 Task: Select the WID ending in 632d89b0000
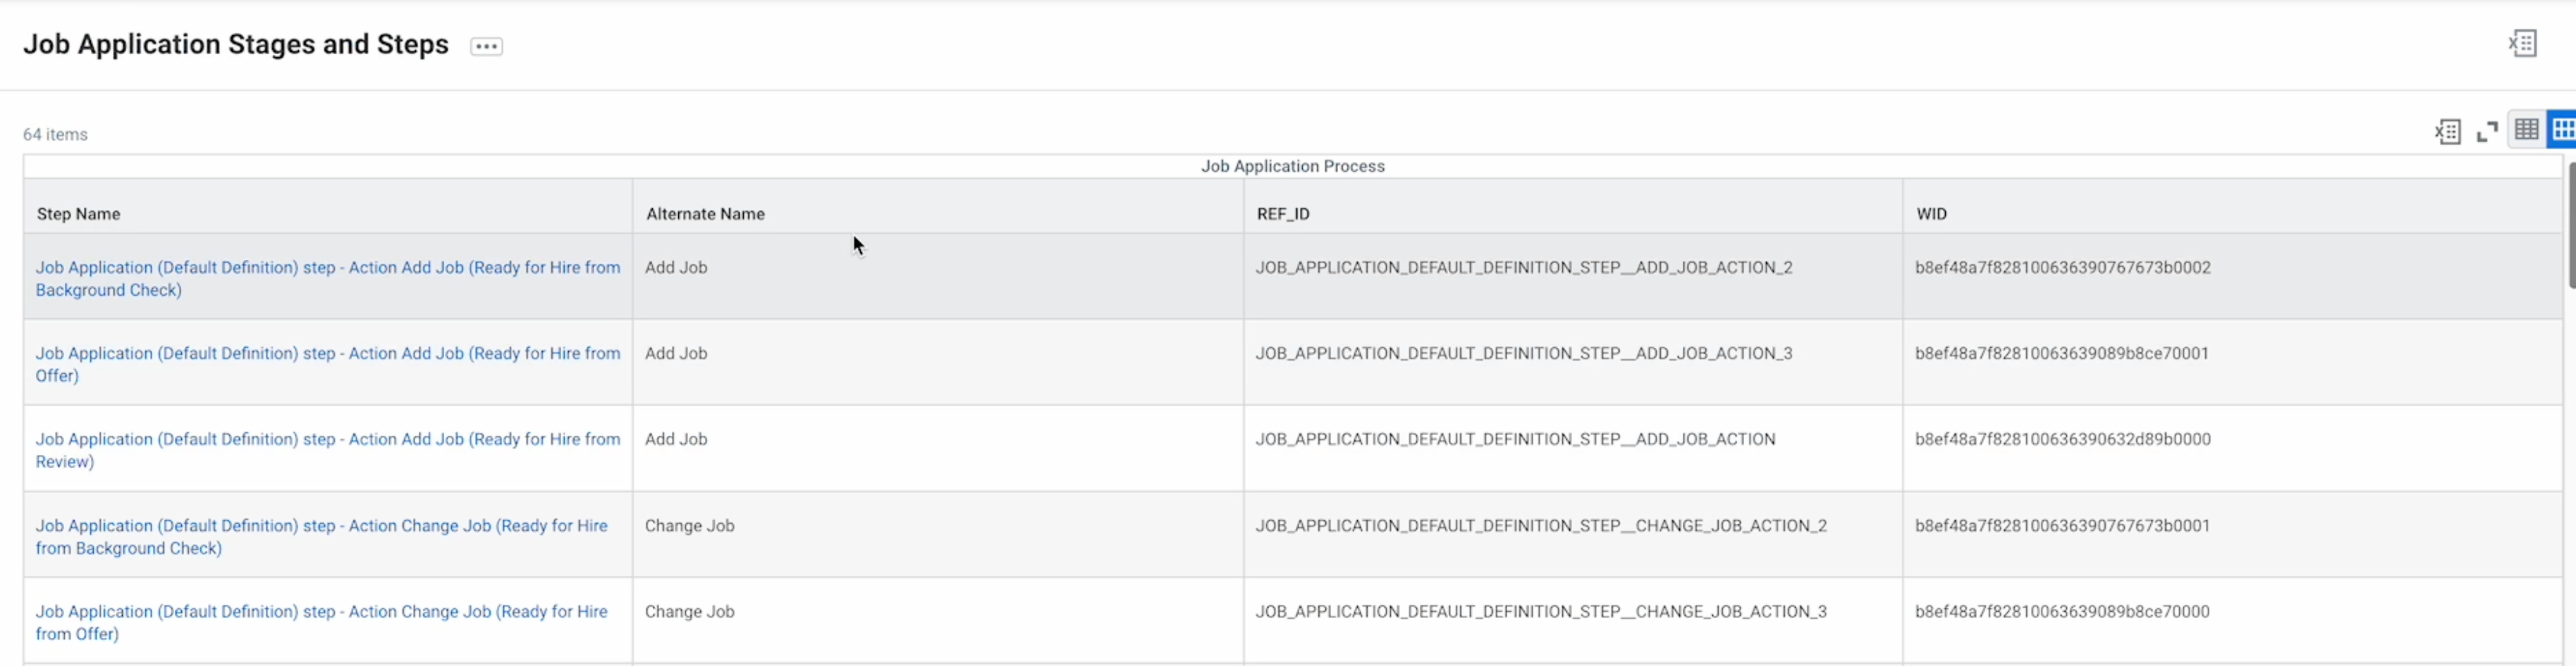click(x=2063, y=439)
